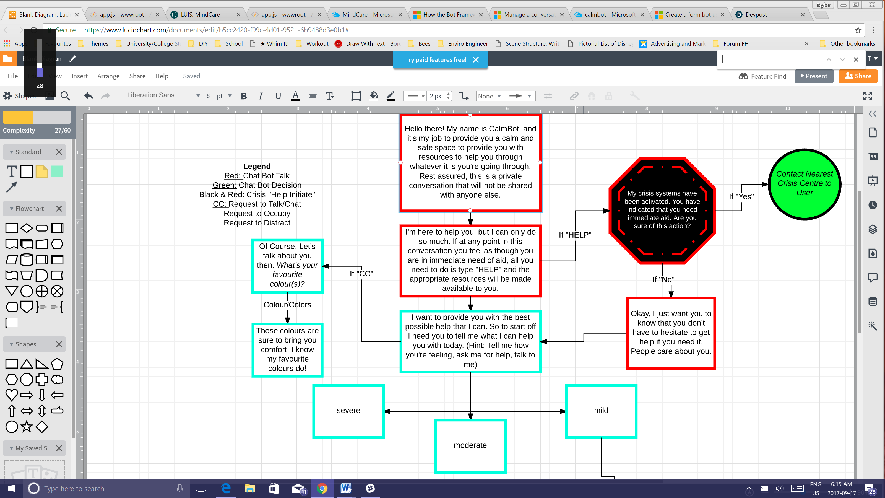
Task: Click the Line Color pencil icon
Action: tap(391, 96)
